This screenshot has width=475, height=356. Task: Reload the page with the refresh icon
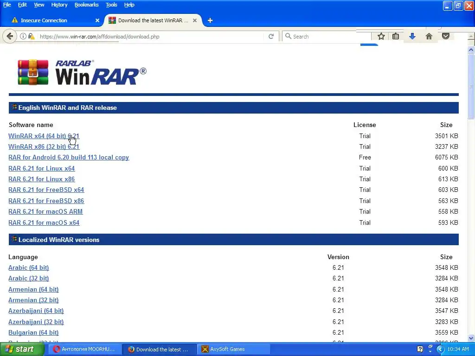271,36
